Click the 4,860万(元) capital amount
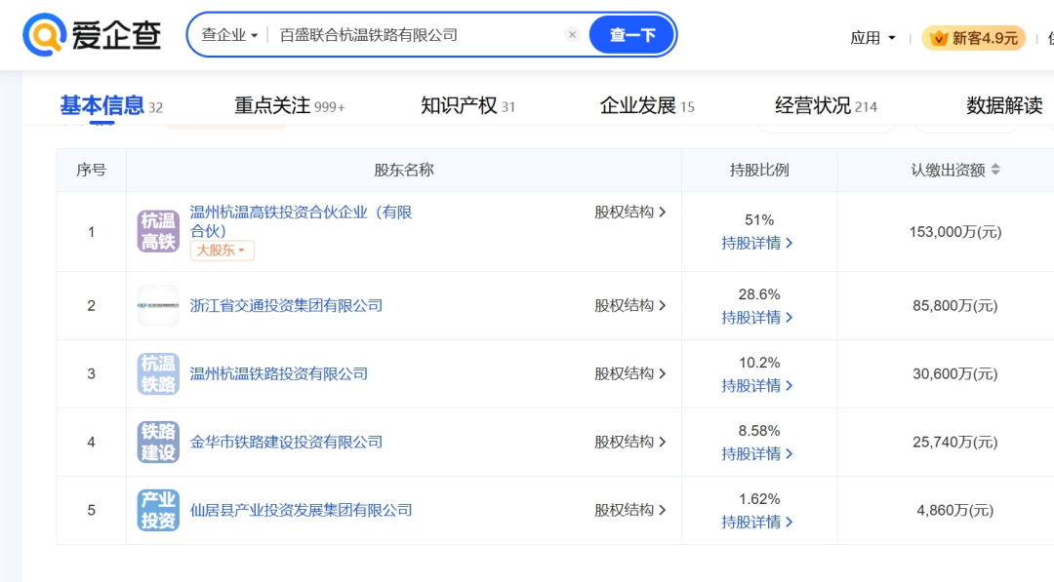This screenshot has height=582, width=1054. [x=955, y=510]
